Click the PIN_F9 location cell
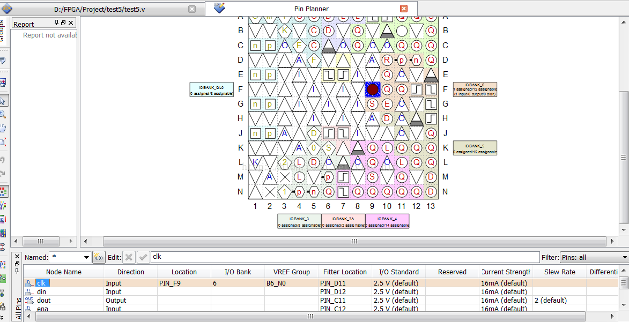The image size is (629, 322). tap(184, 283)
